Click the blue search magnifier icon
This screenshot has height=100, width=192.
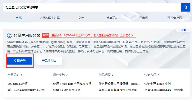185,7
